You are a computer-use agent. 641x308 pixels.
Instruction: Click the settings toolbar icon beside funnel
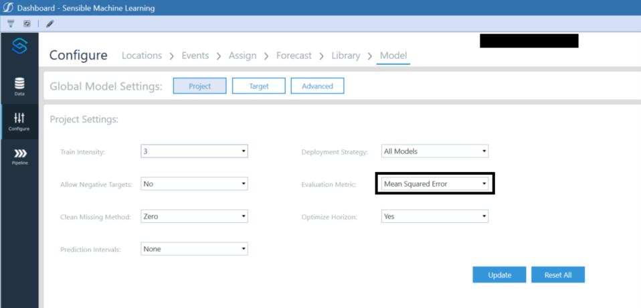pyautogui.click(x=27, y=24)
